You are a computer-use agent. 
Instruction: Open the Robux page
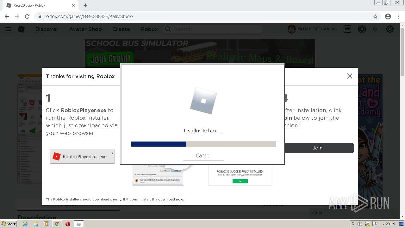point(149,29)
